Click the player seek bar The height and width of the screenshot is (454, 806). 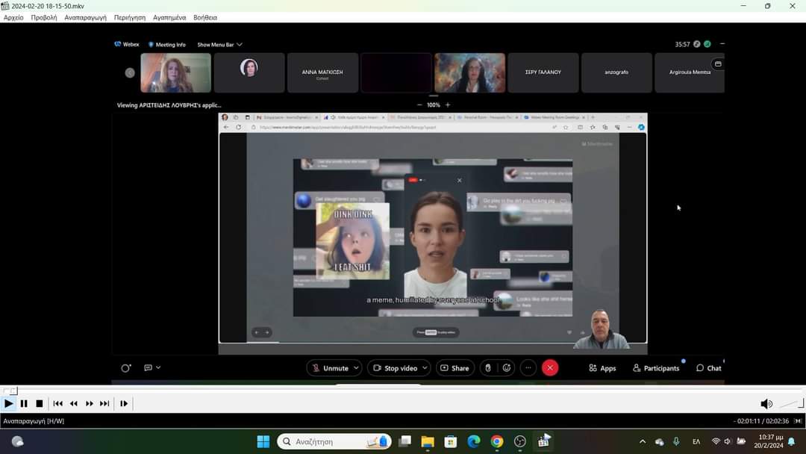pyautogui.click(x=403, y=391)
